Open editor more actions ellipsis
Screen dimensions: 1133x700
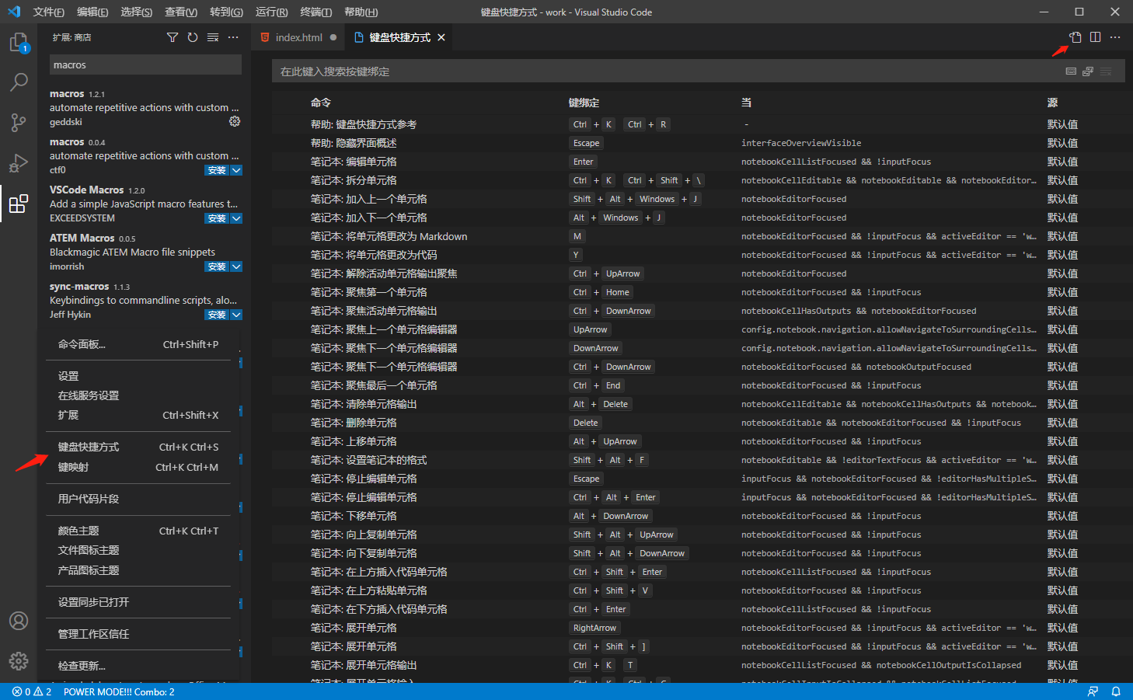pyautogui.click(x=1115, y=37)
